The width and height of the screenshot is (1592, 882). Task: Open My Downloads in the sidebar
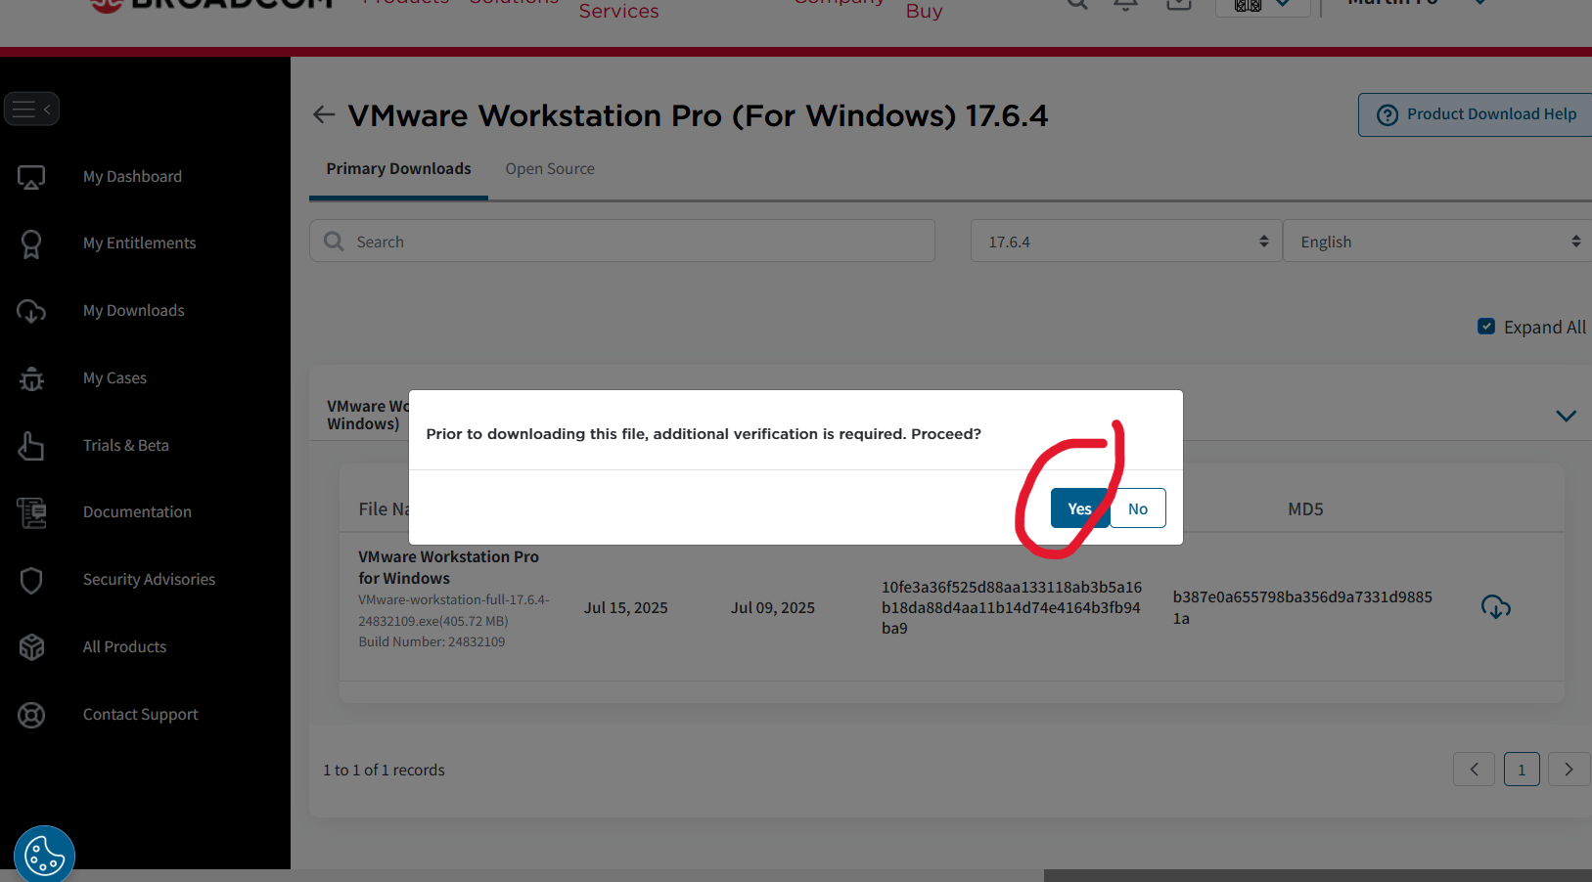point(133,311)
